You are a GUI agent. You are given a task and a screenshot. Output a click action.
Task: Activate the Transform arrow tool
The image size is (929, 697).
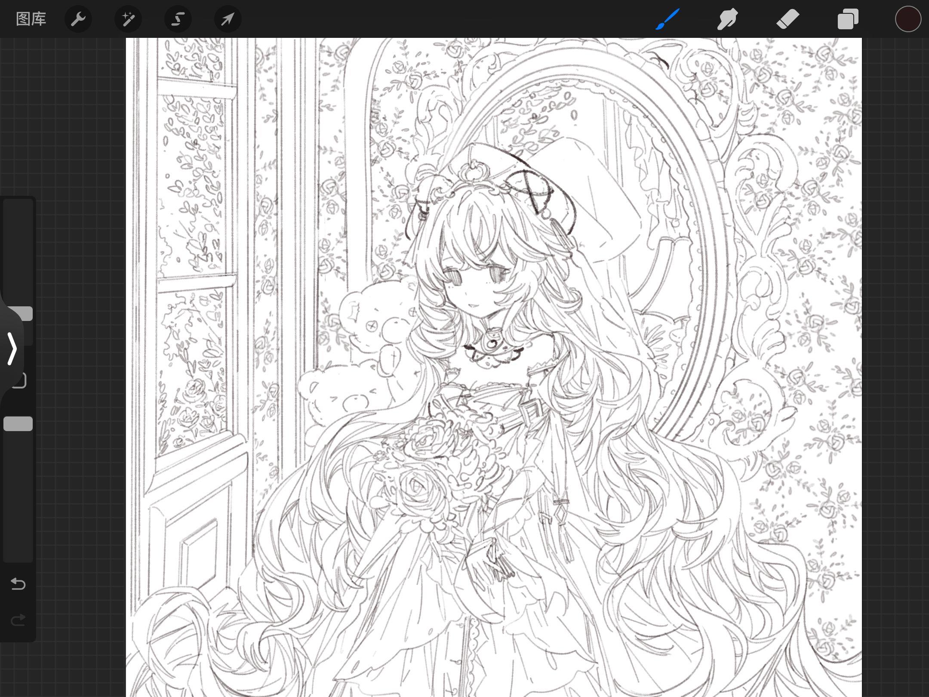pyautogui.click(x=228, y=19)
